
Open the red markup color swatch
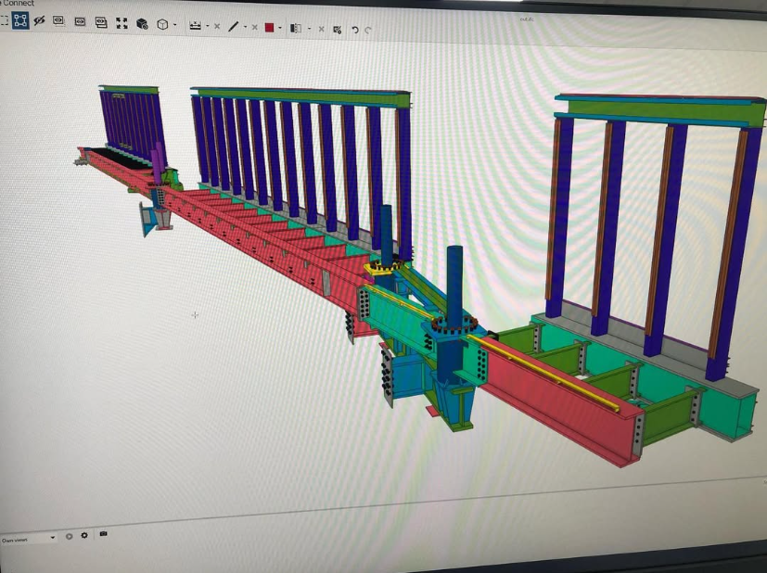click(x=269, y=27)
